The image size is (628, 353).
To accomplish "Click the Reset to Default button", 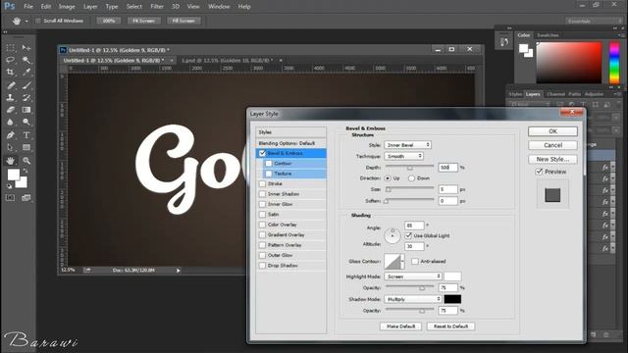I will coord(450,327).
